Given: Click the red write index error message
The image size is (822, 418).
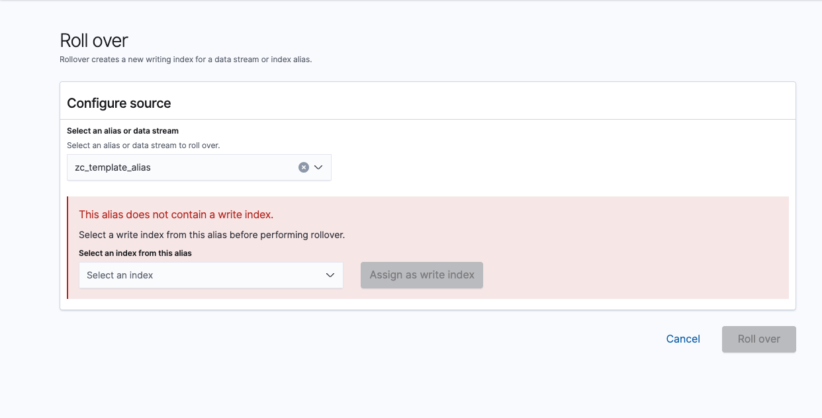Looking at the screenshot, I should pos(176,214).
